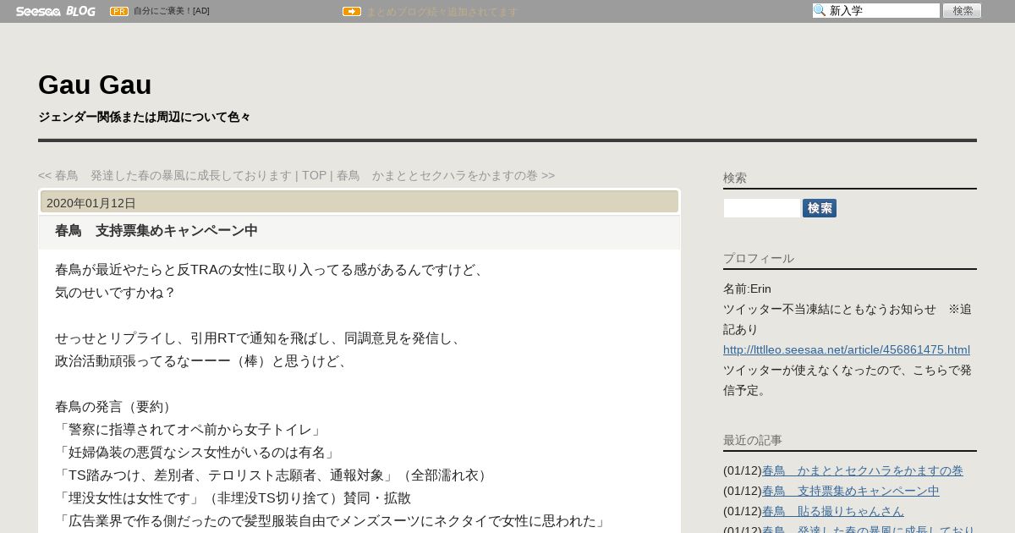
Task: Open the 自分にご褒美！[AD] link
Action: click(172, 11)
